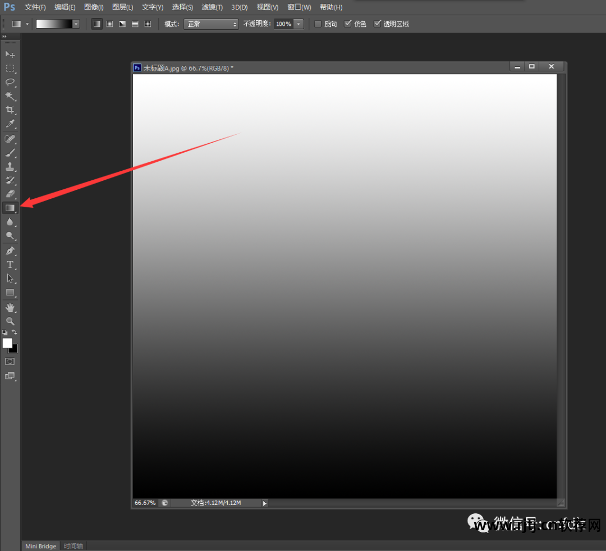
Task: Open the Mini Bridge panel tab
Action: (40, 546)
